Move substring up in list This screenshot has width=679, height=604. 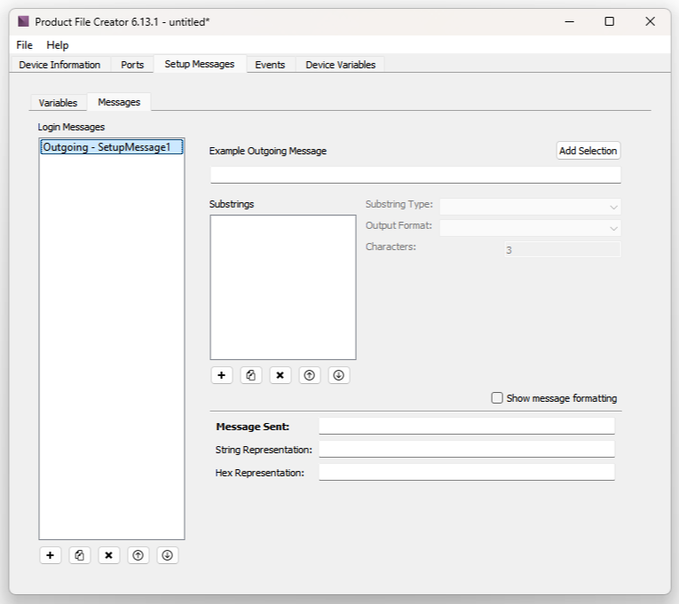pyautogui.click(x=309, y=375)
